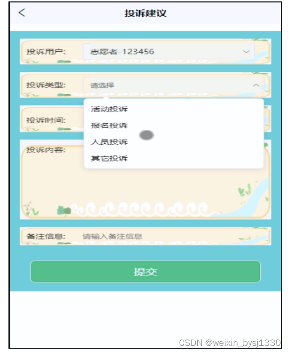Click the 投诉建议 page title

tap(145, 13)
